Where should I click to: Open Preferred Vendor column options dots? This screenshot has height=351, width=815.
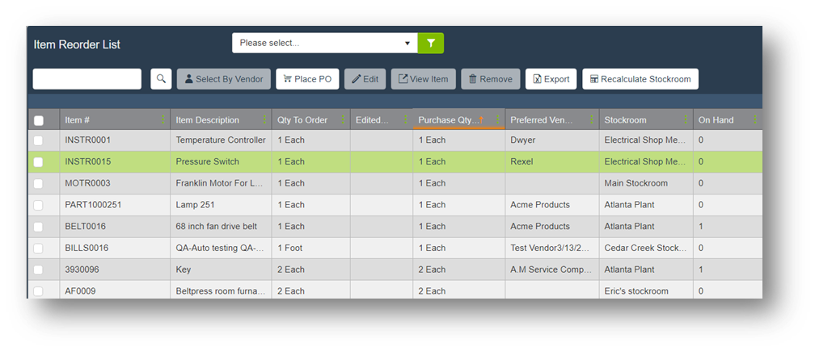click(x=593, y=120)
